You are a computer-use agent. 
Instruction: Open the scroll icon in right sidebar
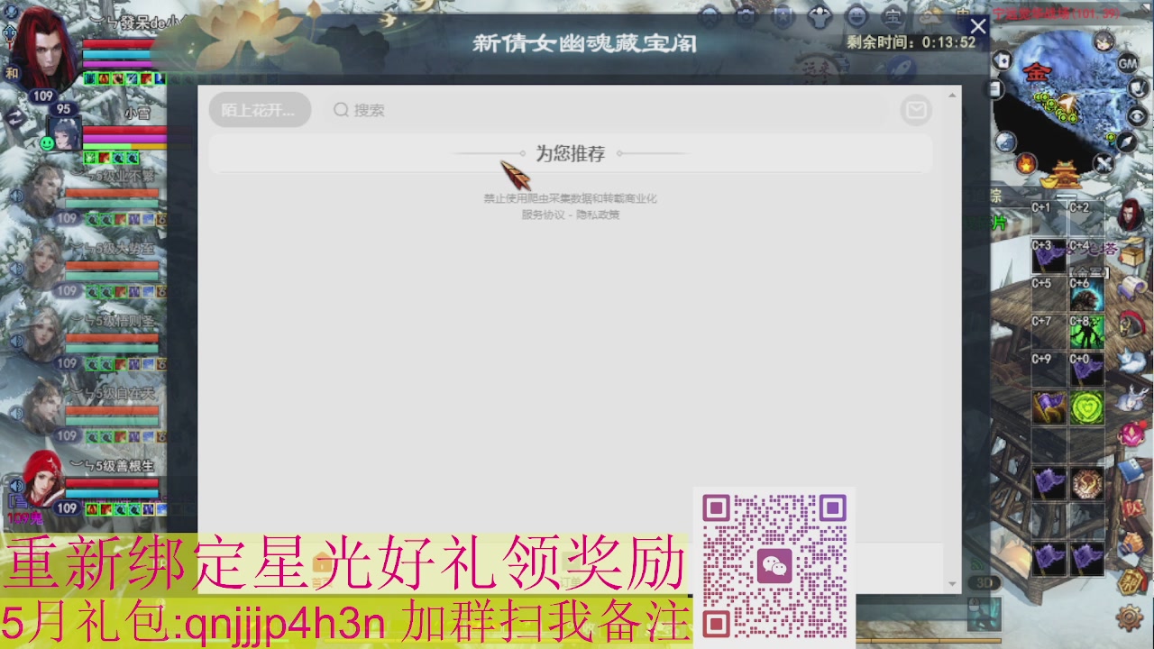1131,288
